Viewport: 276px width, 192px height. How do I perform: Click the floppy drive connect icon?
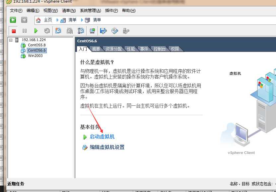pos(103,31)
